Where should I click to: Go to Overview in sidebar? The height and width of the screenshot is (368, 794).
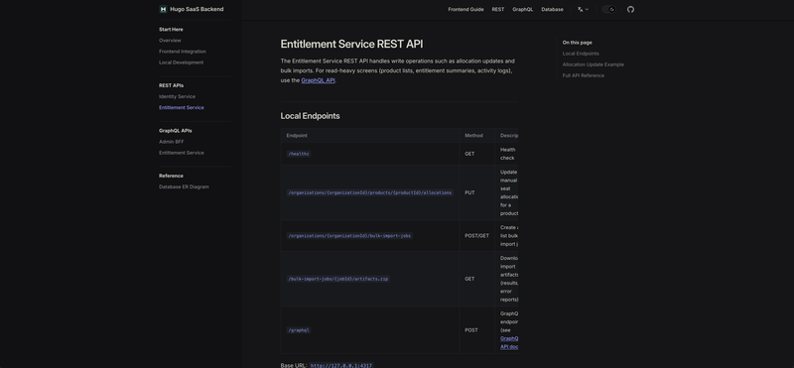click(x=170, y=41)
